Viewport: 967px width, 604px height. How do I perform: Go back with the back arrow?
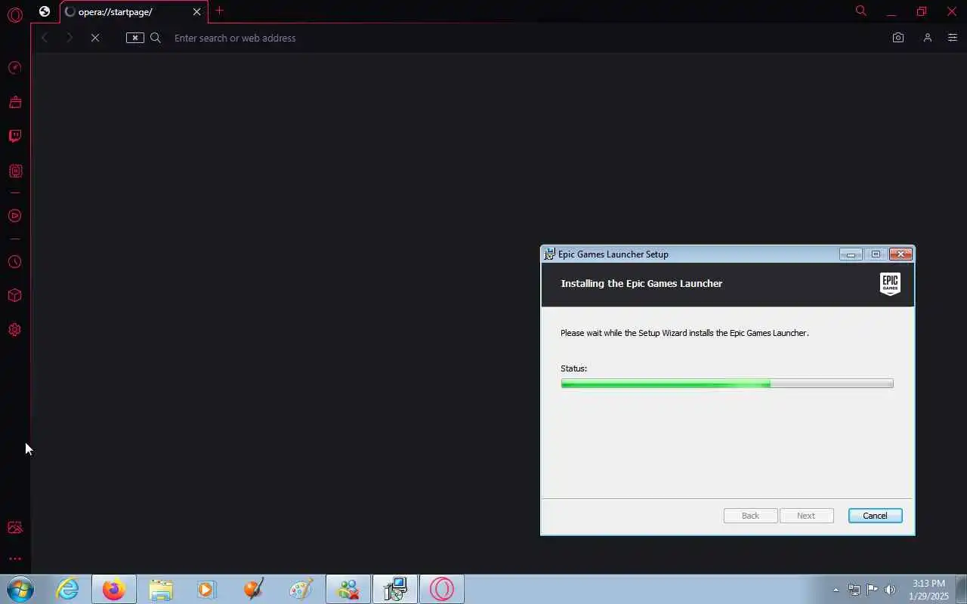tap(45, 38)
